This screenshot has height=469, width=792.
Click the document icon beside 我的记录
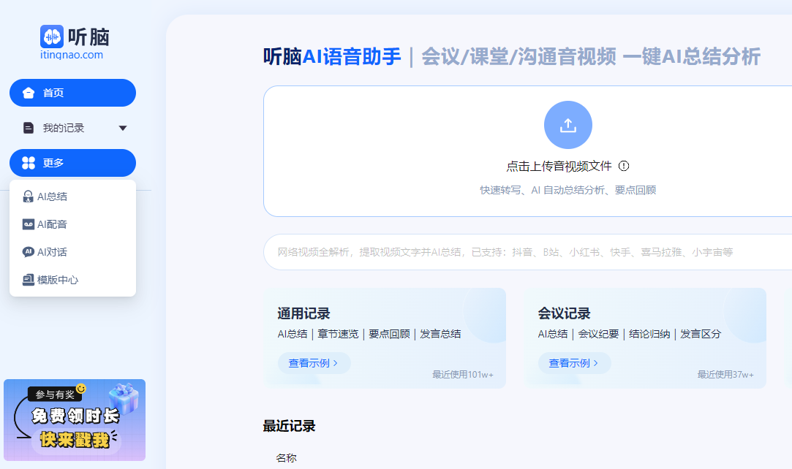29,128
